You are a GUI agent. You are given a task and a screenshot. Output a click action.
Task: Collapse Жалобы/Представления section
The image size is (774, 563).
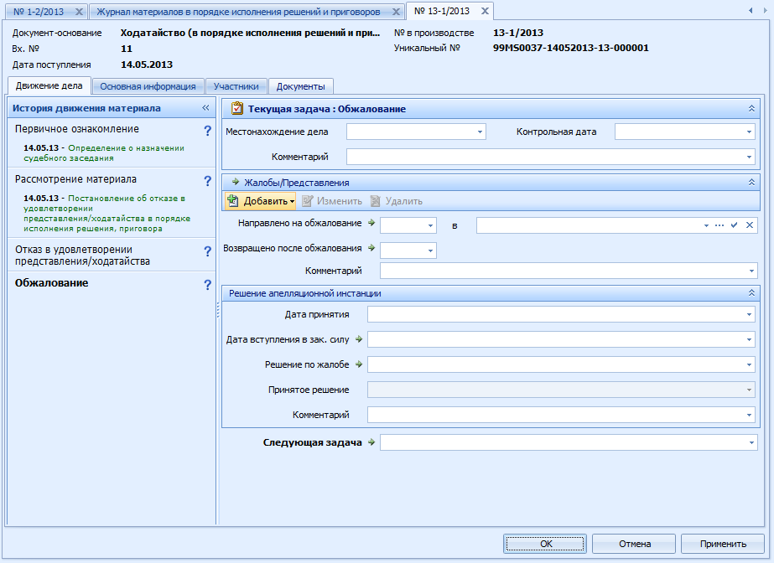tap(751, 183)
